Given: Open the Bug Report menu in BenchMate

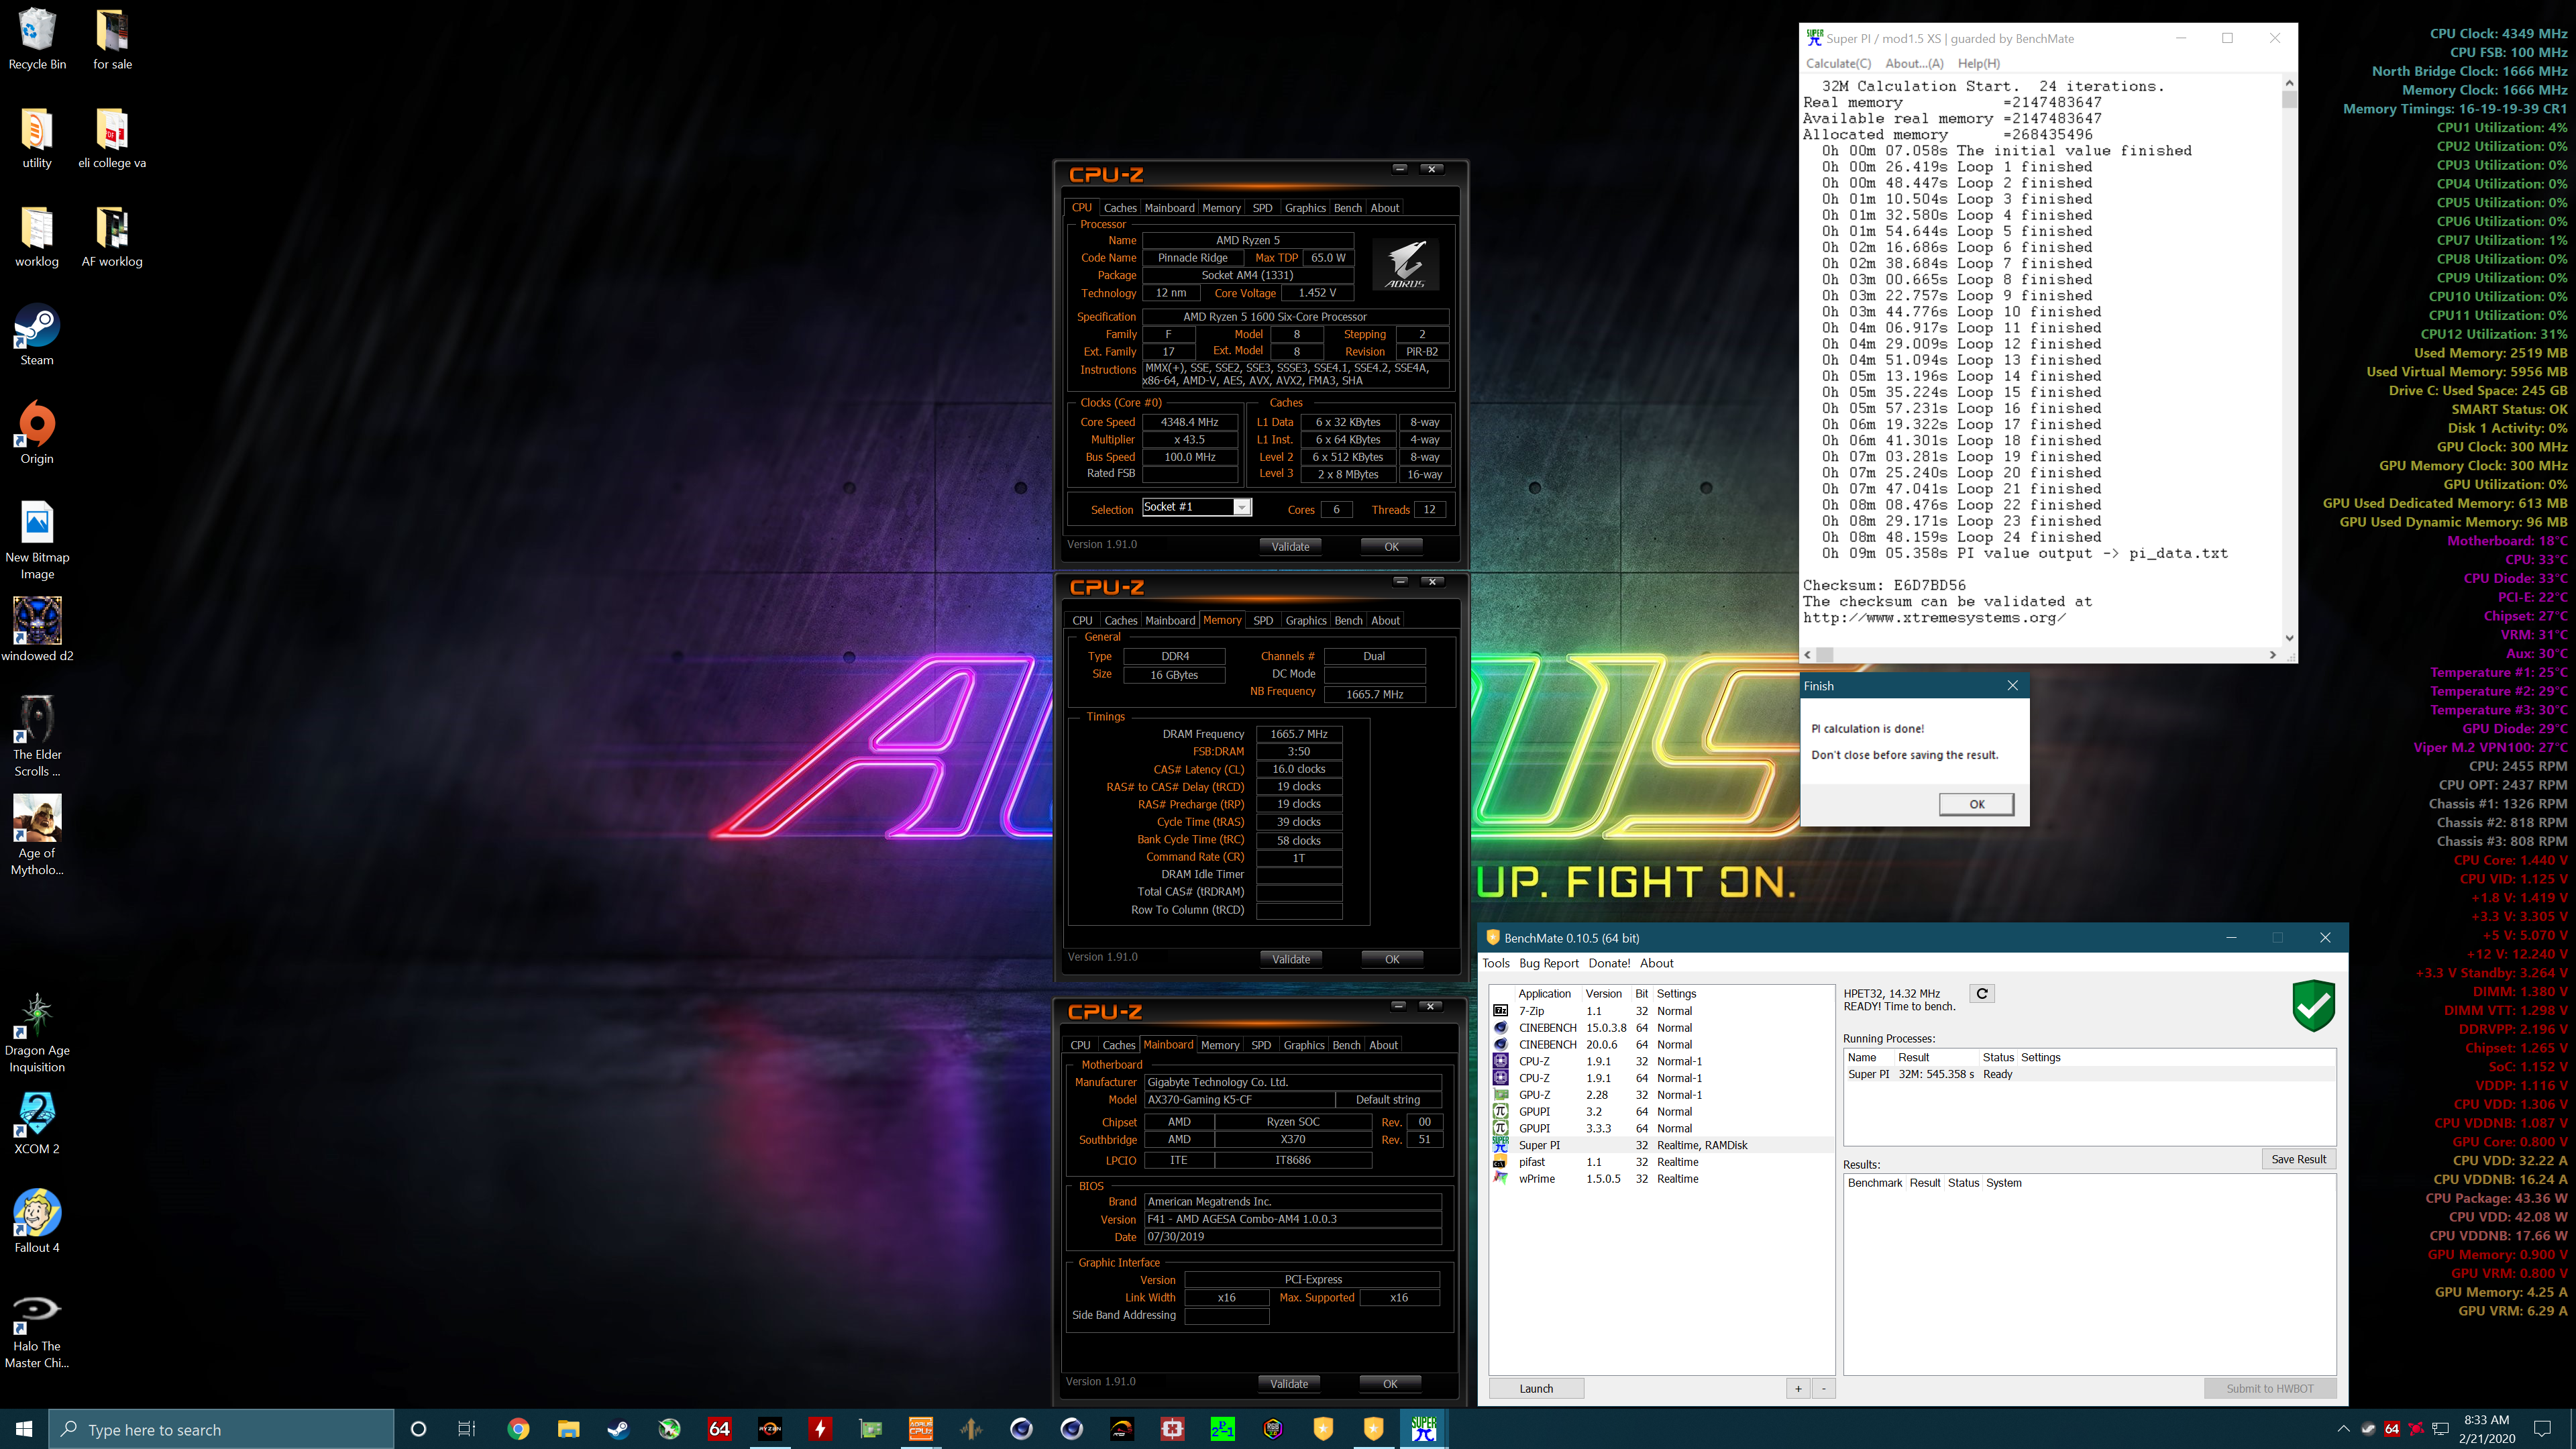Looking at the screenshot, I should 1548,963.
